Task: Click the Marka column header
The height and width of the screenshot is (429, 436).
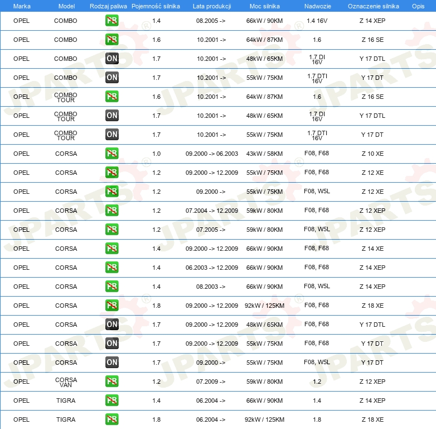Action: tap(22, 6)
